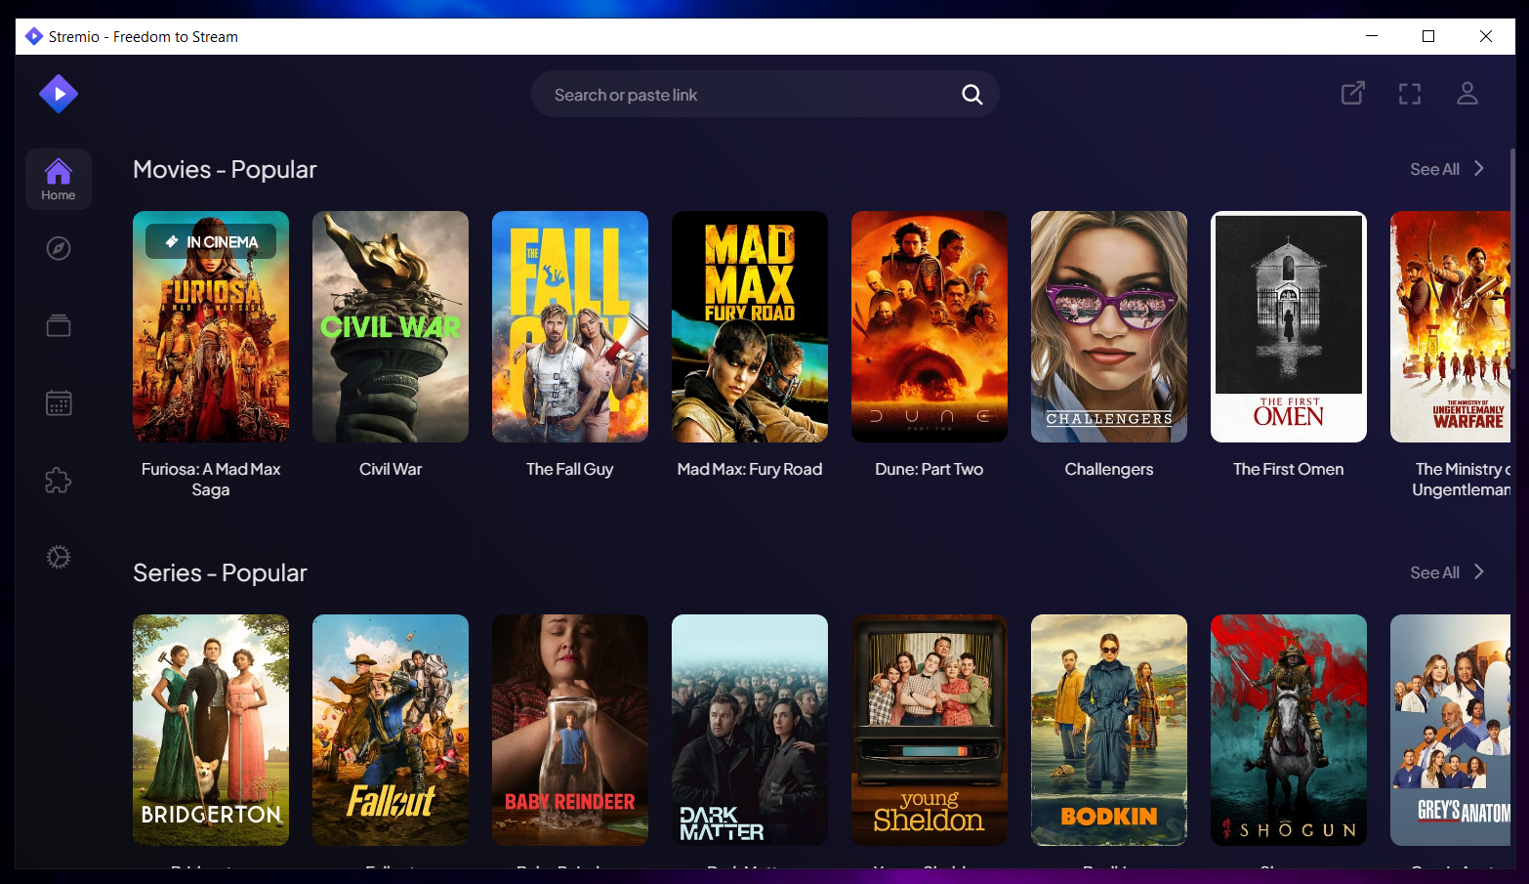Open the Civil War movie poster
Viewport: 1529px width, 884px height.
click(391, 326)
